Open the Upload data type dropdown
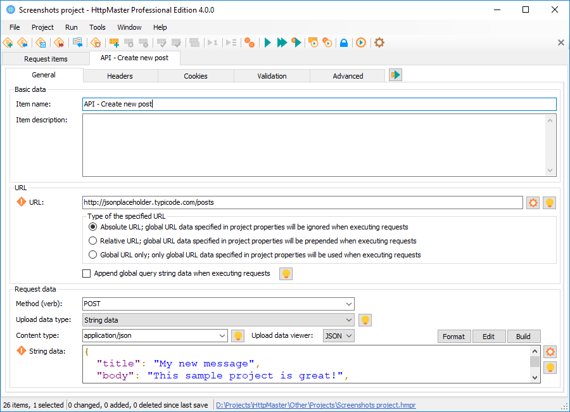 click(348, 319)
